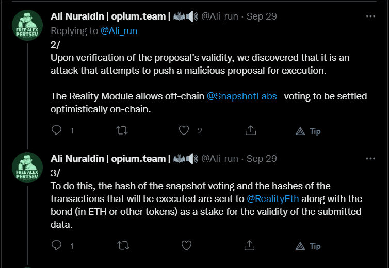Retweet the tweet numbered 3/
The image size is (389, 268).
123,245
